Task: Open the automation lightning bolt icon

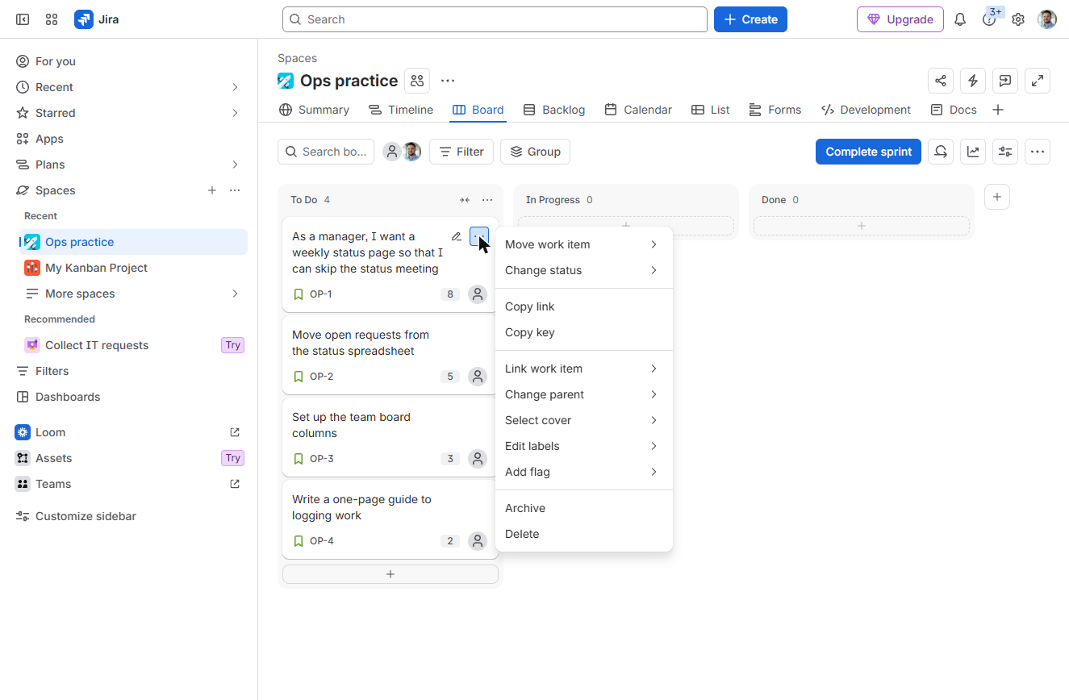Action: click(973, 81)
